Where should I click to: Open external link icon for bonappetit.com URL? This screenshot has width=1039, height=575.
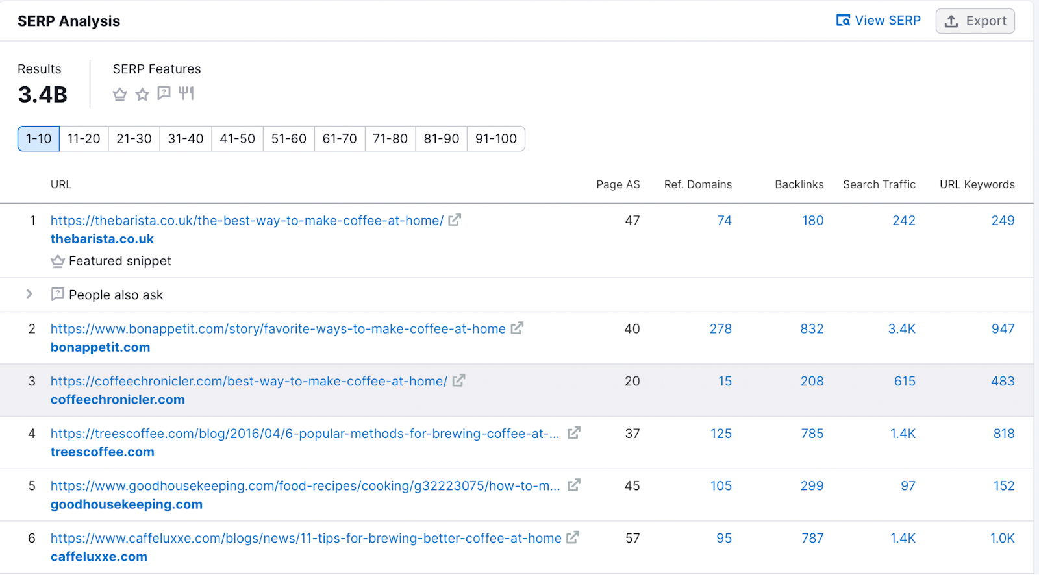[517, 328]
